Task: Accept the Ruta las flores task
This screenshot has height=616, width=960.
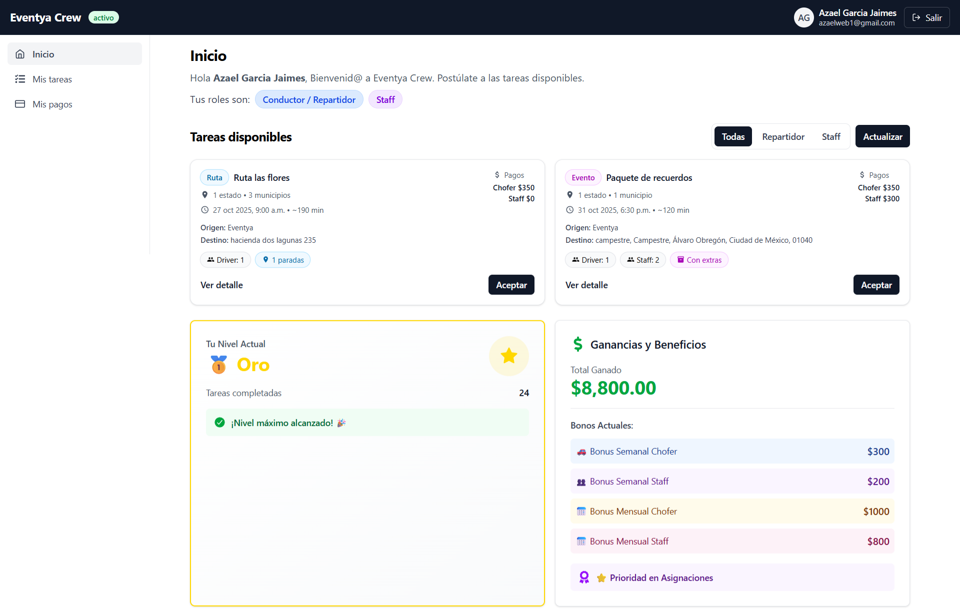Action: click(x=511, y=285)
